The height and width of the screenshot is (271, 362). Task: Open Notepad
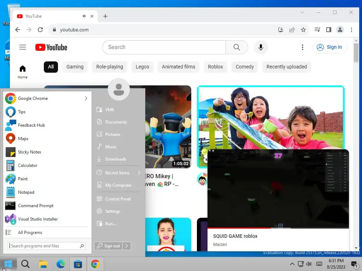coord(47,192)
